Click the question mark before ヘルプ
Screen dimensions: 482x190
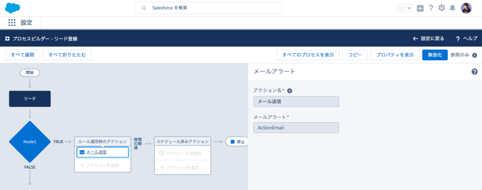tap(458, 39)
